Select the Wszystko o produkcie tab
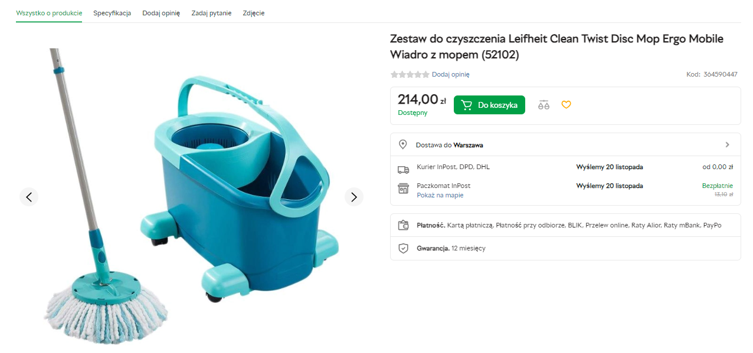 49,13
